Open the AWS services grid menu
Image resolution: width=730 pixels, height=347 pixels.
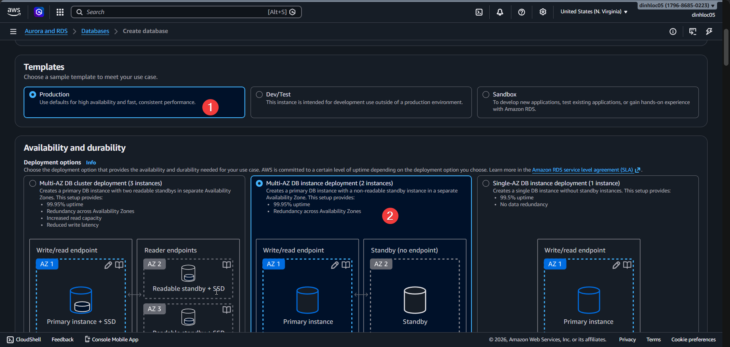[60, 12]
